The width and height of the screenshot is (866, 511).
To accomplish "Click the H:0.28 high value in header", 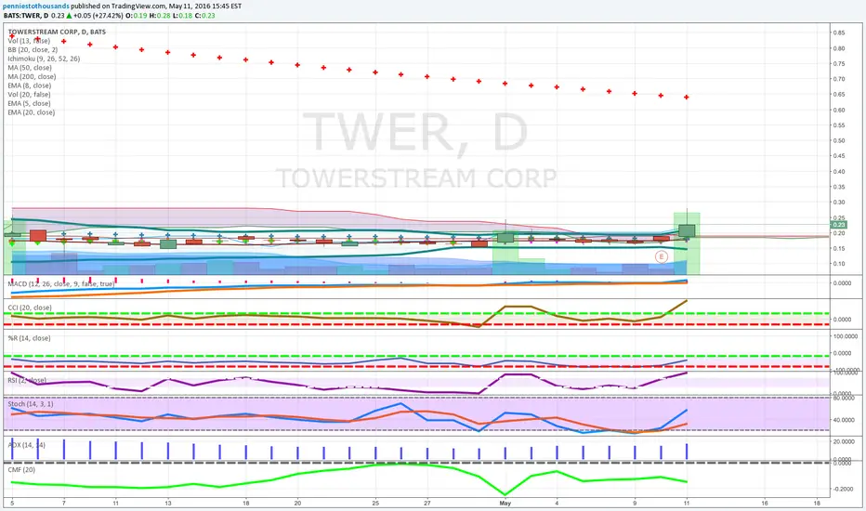I will [x=160, y=16].
